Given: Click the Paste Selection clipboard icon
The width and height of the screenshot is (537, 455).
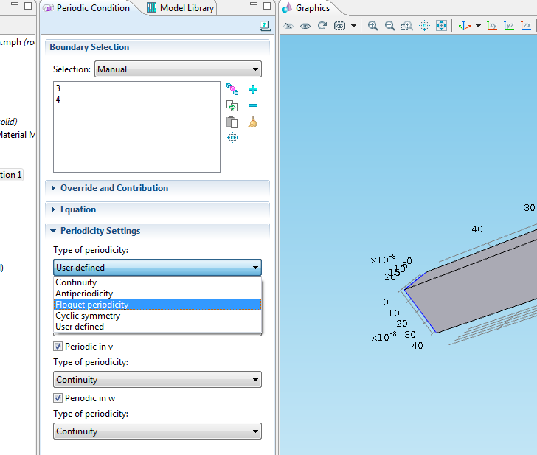Looking at the screenshot, I should pyautogui.click(x=232, y=122).
